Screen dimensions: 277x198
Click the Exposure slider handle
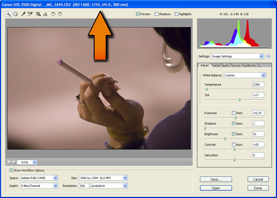235,117
